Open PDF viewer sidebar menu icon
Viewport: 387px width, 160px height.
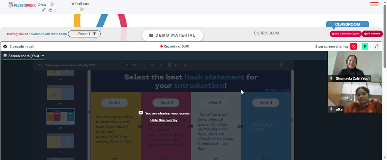[x=39, y=65]
